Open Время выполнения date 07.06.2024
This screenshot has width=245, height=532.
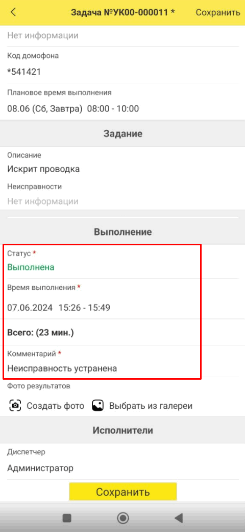pos(30,308)
